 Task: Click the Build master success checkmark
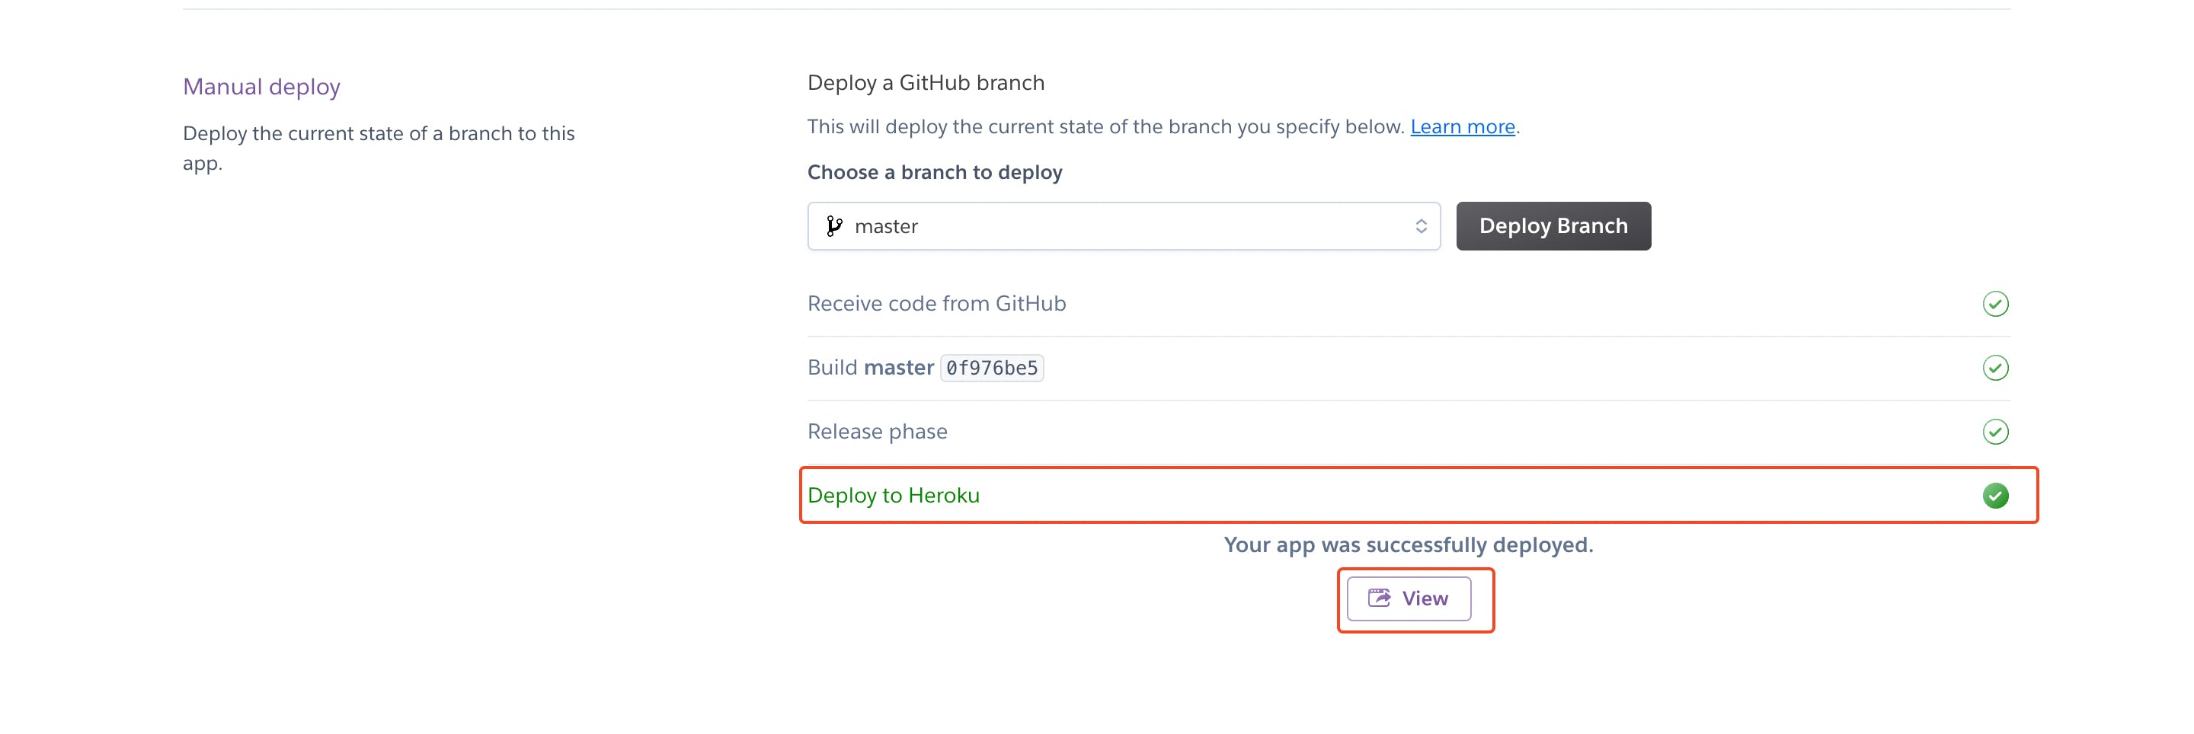[1994, 368]
